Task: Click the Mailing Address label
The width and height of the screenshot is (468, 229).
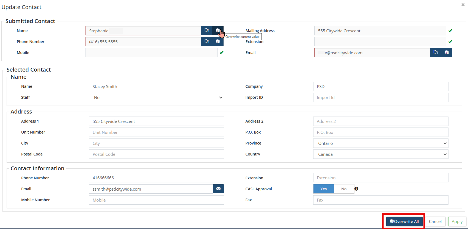Action: (260, 31)
